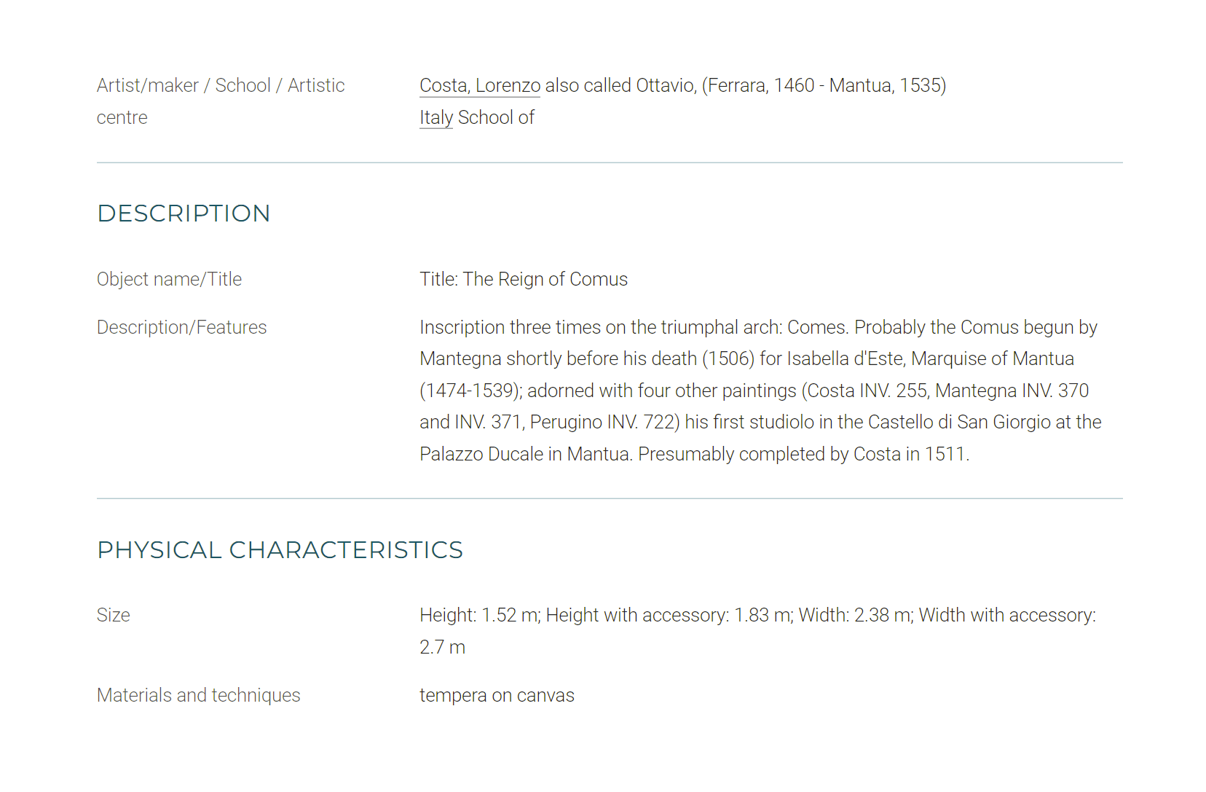Click the tempera on canvas value
Screen dimensions: 1206x792
(x=497, y=696)
